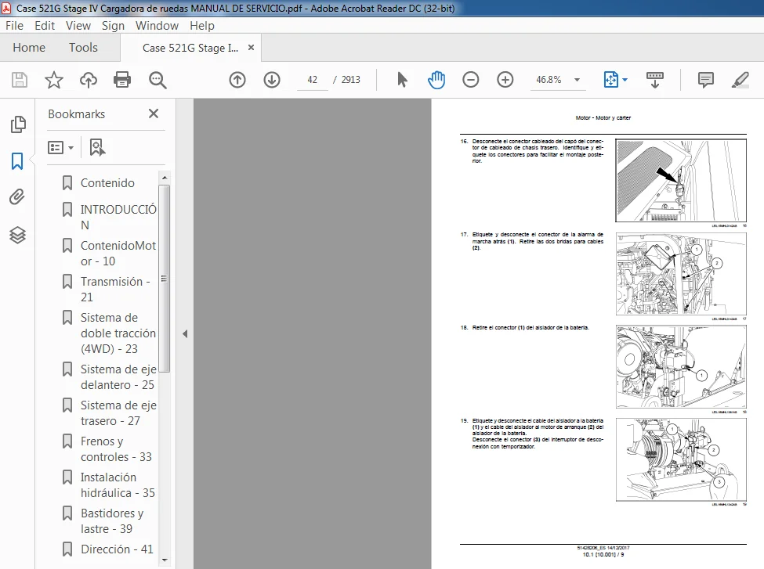This screenshot has width=764, height=569.
Task: Click bookmarks scrollbar up arrow
Action: pos(165,178)
